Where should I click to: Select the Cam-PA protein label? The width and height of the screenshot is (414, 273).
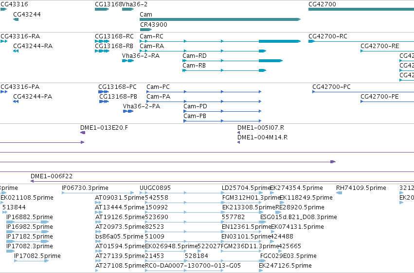pyautogui.click(x=159, y=97)
